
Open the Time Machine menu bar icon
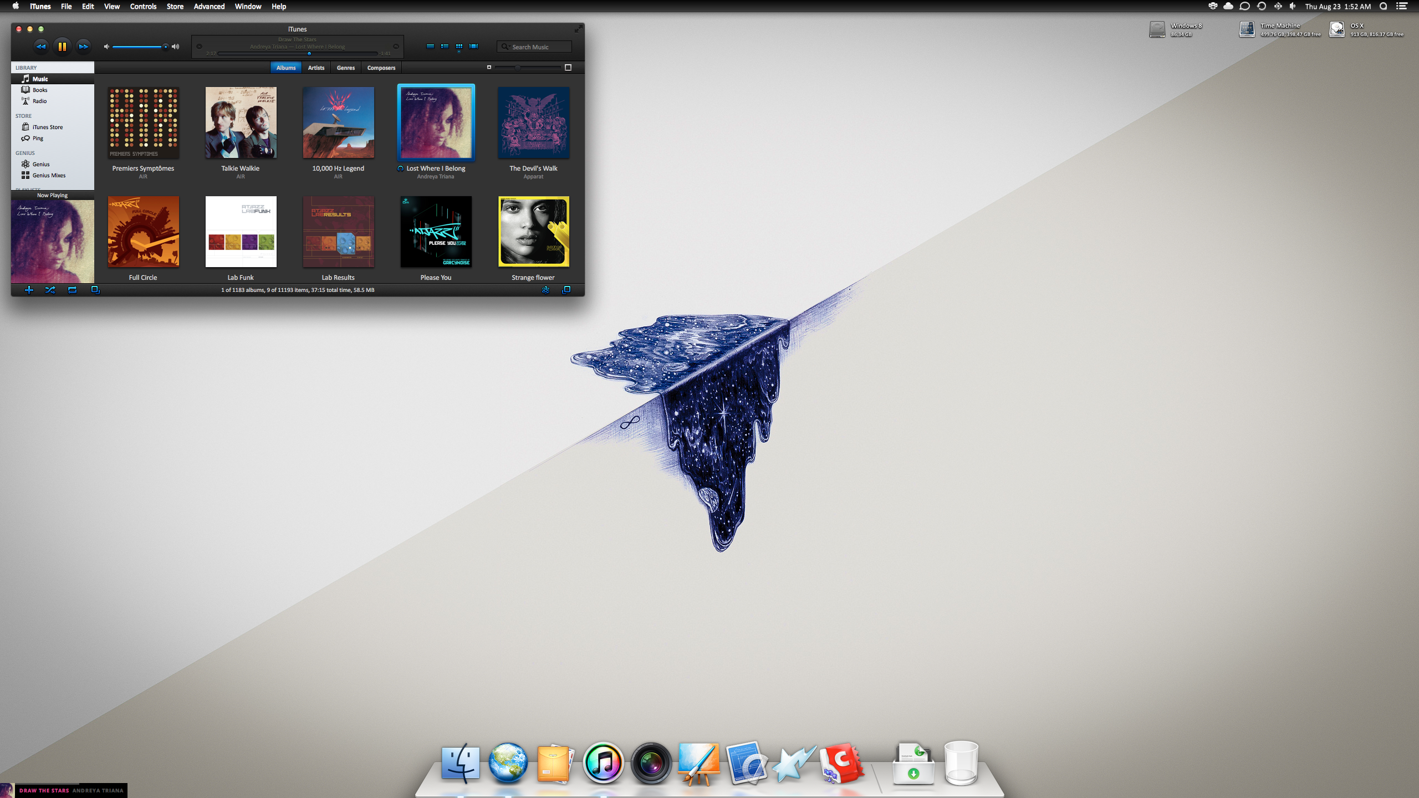pos(1261,6)
